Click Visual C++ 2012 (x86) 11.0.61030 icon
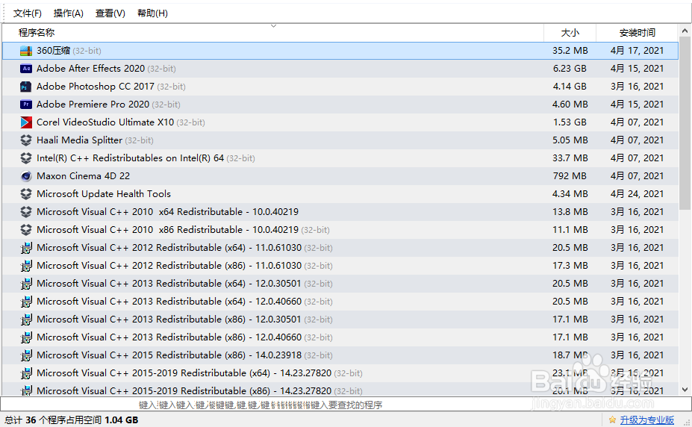 (26, 266)
